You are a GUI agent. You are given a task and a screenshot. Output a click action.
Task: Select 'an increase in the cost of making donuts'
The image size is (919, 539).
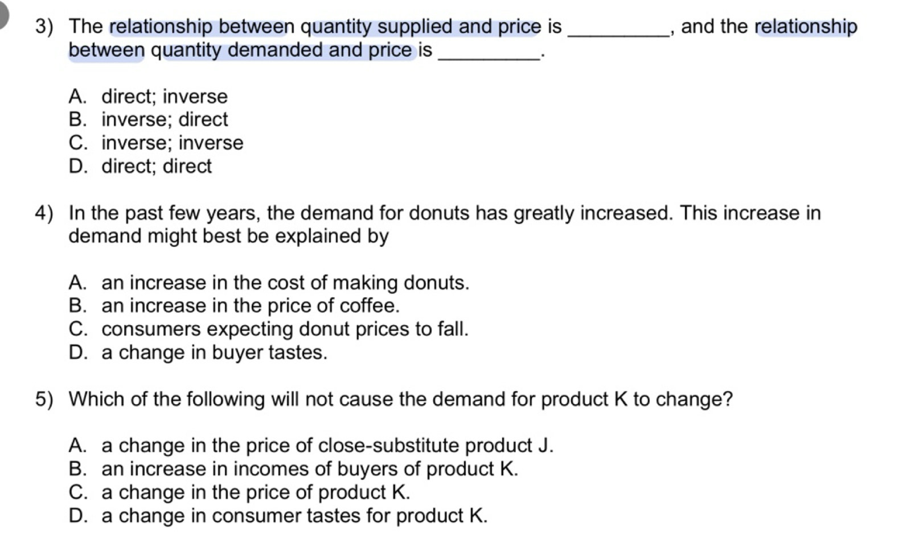point(285,283)
